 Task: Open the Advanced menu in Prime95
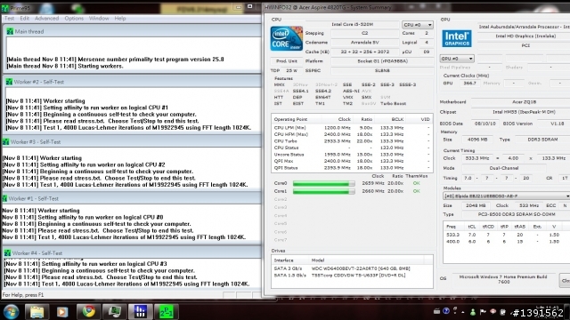click(x=46, y=18)
